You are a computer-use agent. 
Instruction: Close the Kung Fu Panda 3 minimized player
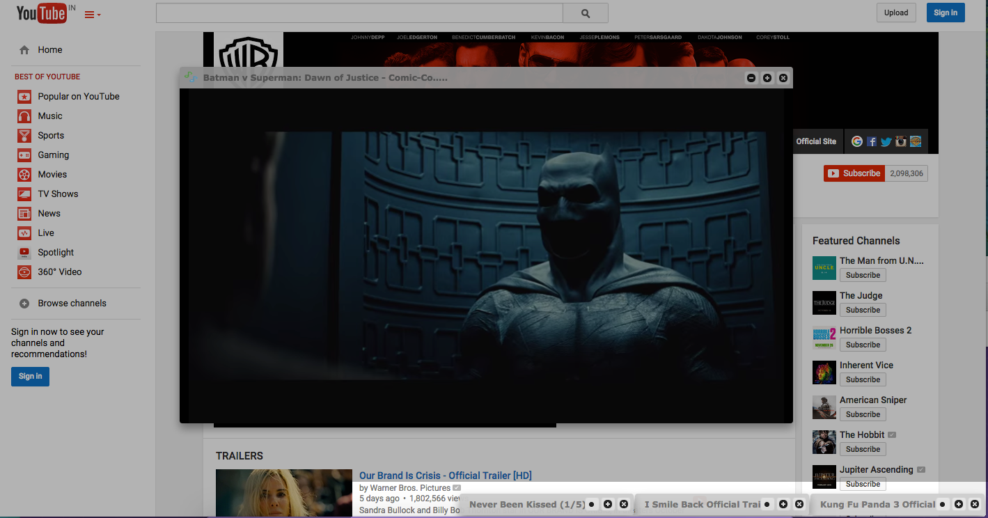point(975,504)
